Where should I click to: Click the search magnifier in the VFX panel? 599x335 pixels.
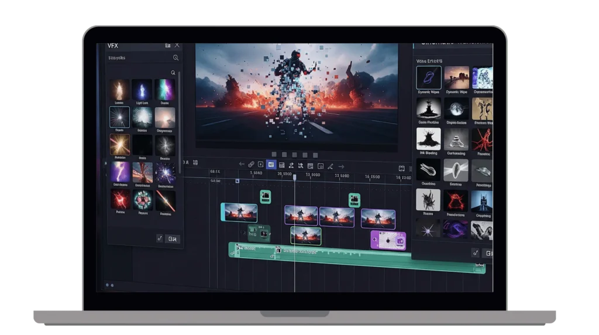click(175, 58)
